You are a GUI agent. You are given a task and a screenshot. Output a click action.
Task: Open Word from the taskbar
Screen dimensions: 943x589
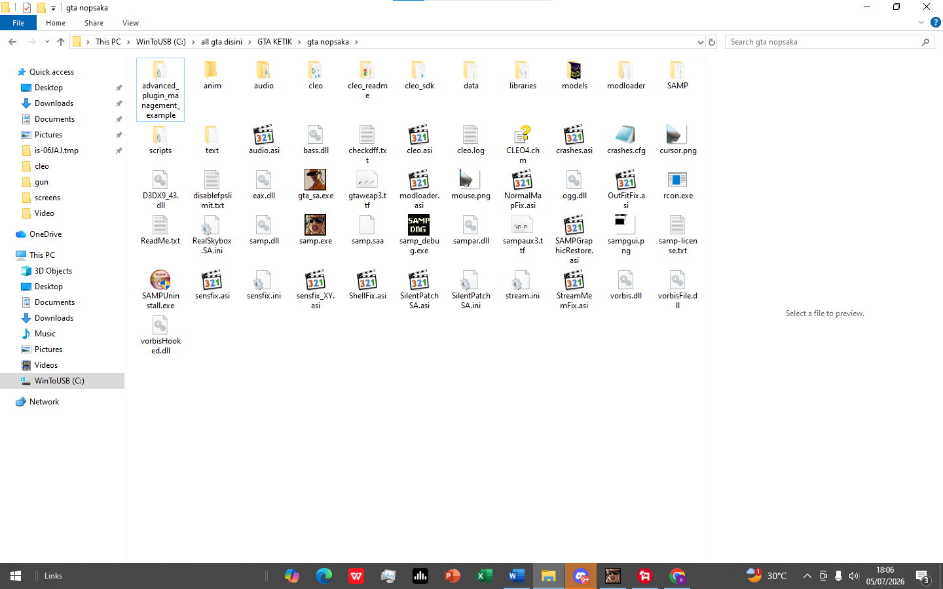(516, 576)
